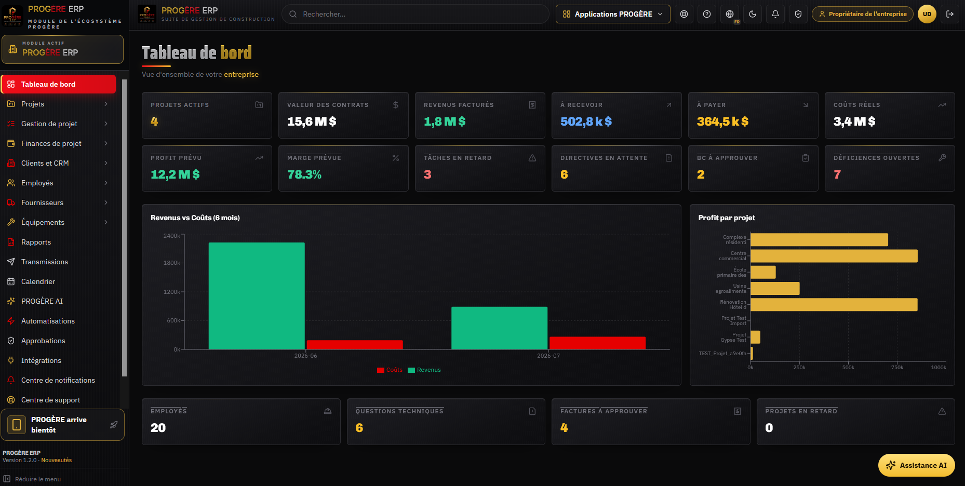
Task: Click the PROGÈRE AI sparkle icon
Action: coord(11,301)
